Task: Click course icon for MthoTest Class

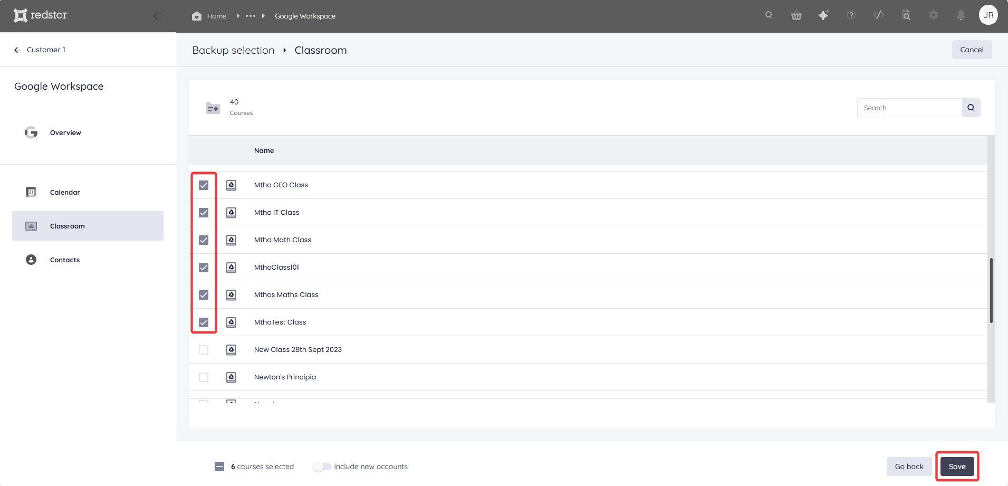Action: 231,322
